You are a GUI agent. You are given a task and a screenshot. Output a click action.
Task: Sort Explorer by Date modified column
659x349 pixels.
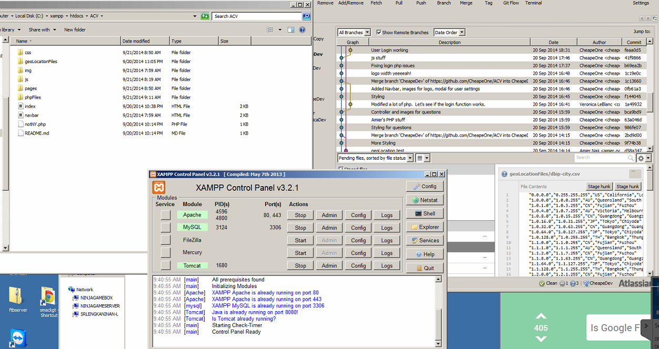[x=145, y=41]
